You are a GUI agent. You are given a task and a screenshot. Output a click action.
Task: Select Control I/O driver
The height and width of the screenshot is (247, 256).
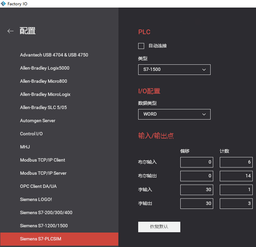point(31,134)
